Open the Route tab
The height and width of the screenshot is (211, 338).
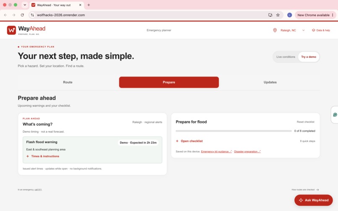point(68,82)
